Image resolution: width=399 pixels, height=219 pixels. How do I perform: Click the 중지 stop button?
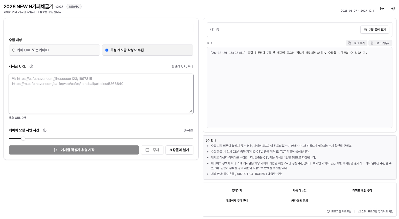tap(152, 150)
